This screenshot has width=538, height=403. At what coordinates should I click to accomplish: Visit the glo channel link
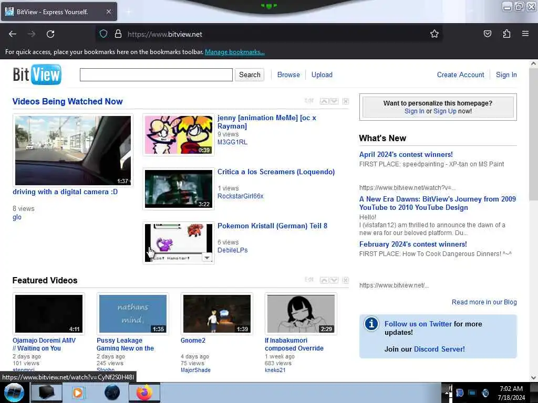(x=17, y=217)
